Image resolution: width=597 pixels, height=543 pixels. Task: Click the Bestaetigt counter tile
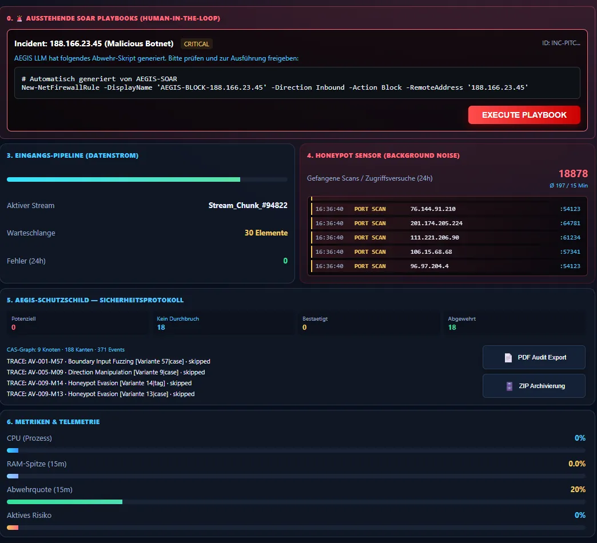[x=369, y=323]
